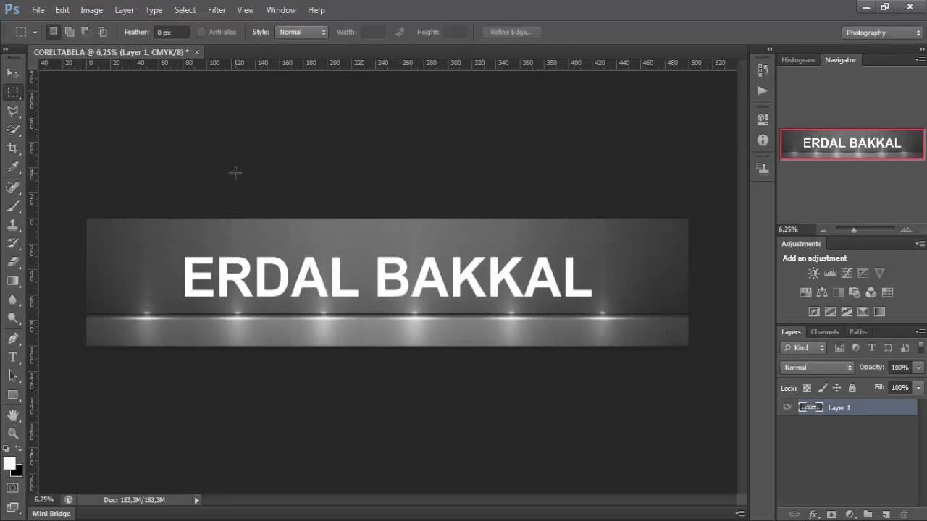This screenshot has width=927, height=521.
Task: Swap foreground and background colors
Action: pyautogui.click(x=20, y=449)
